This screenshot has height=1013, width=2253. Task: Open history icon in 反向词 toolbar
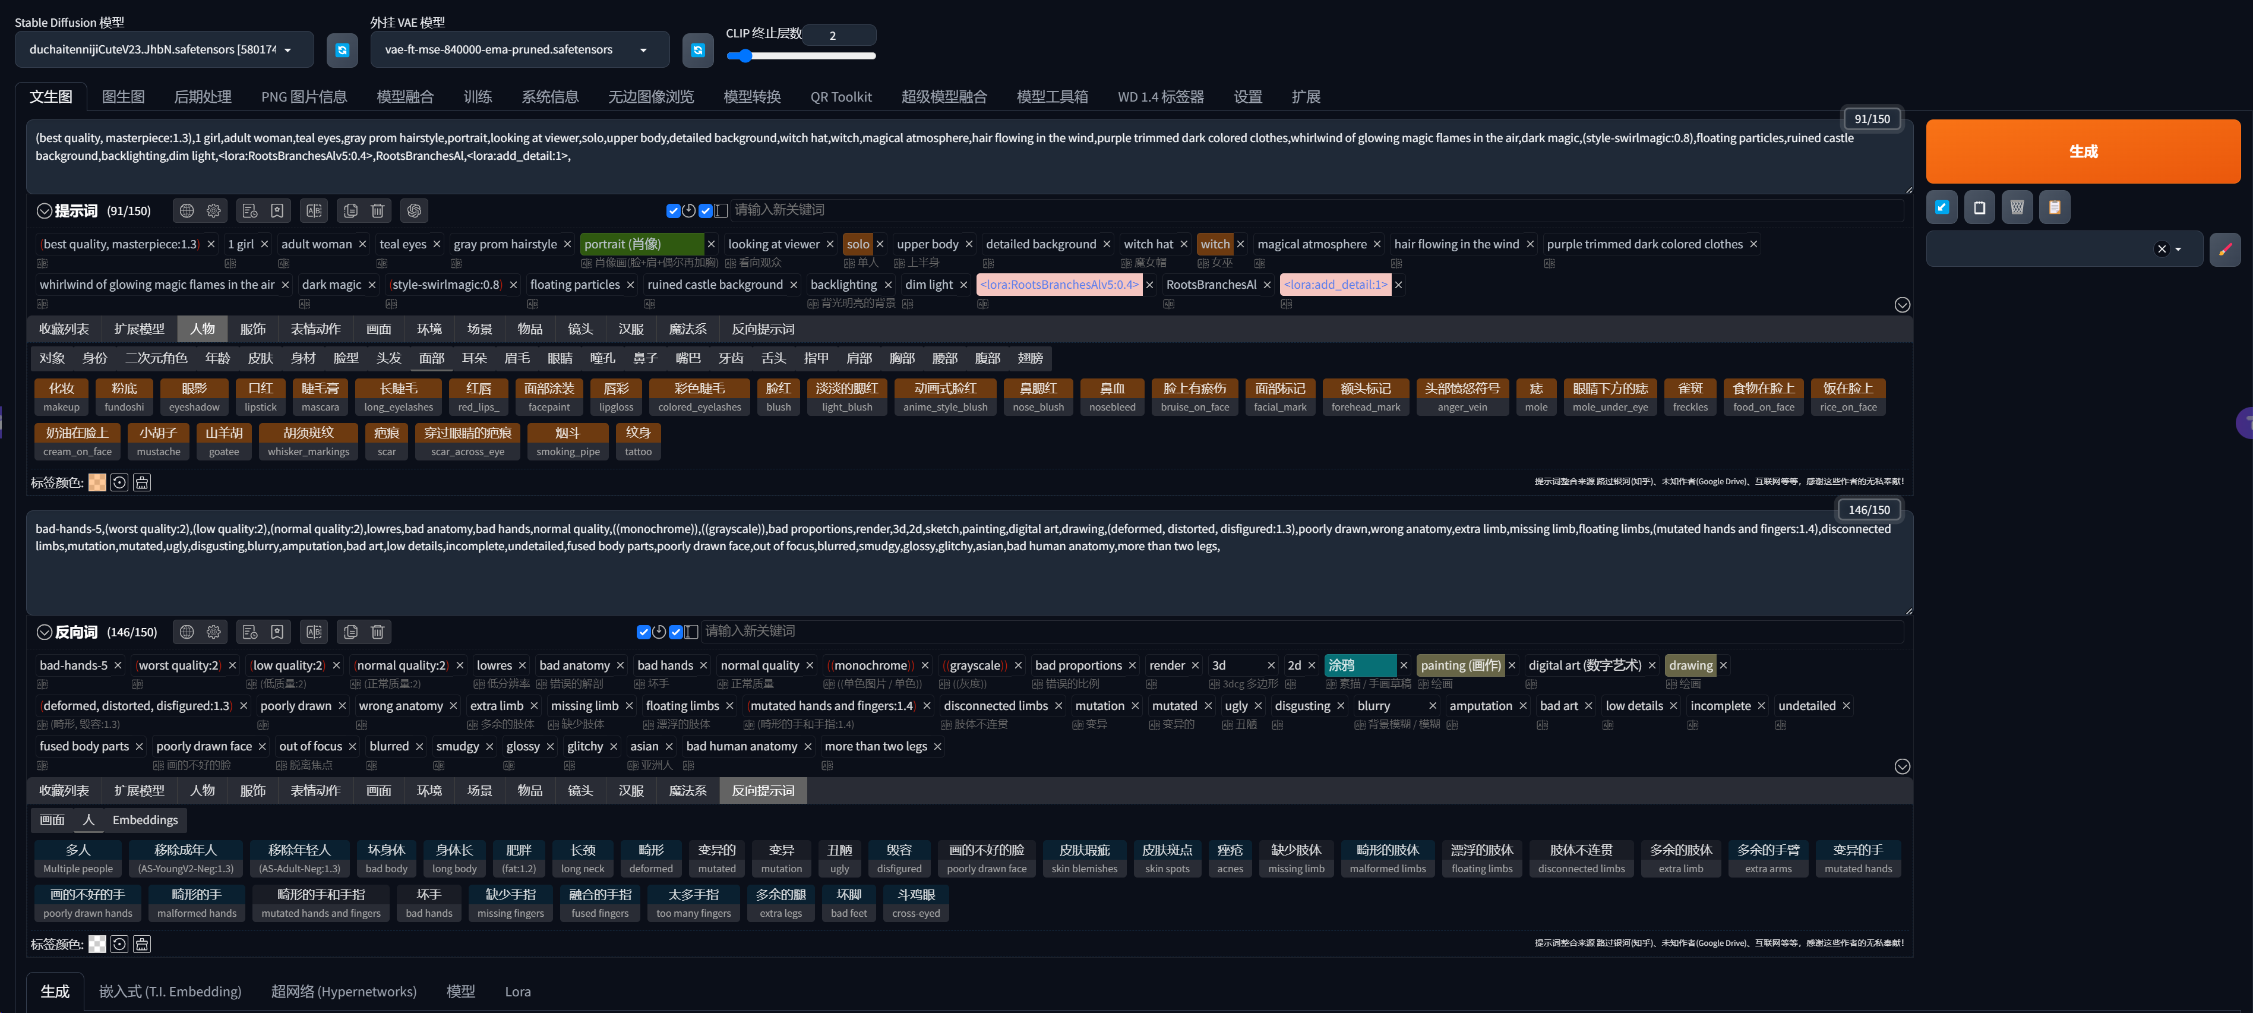250,632
